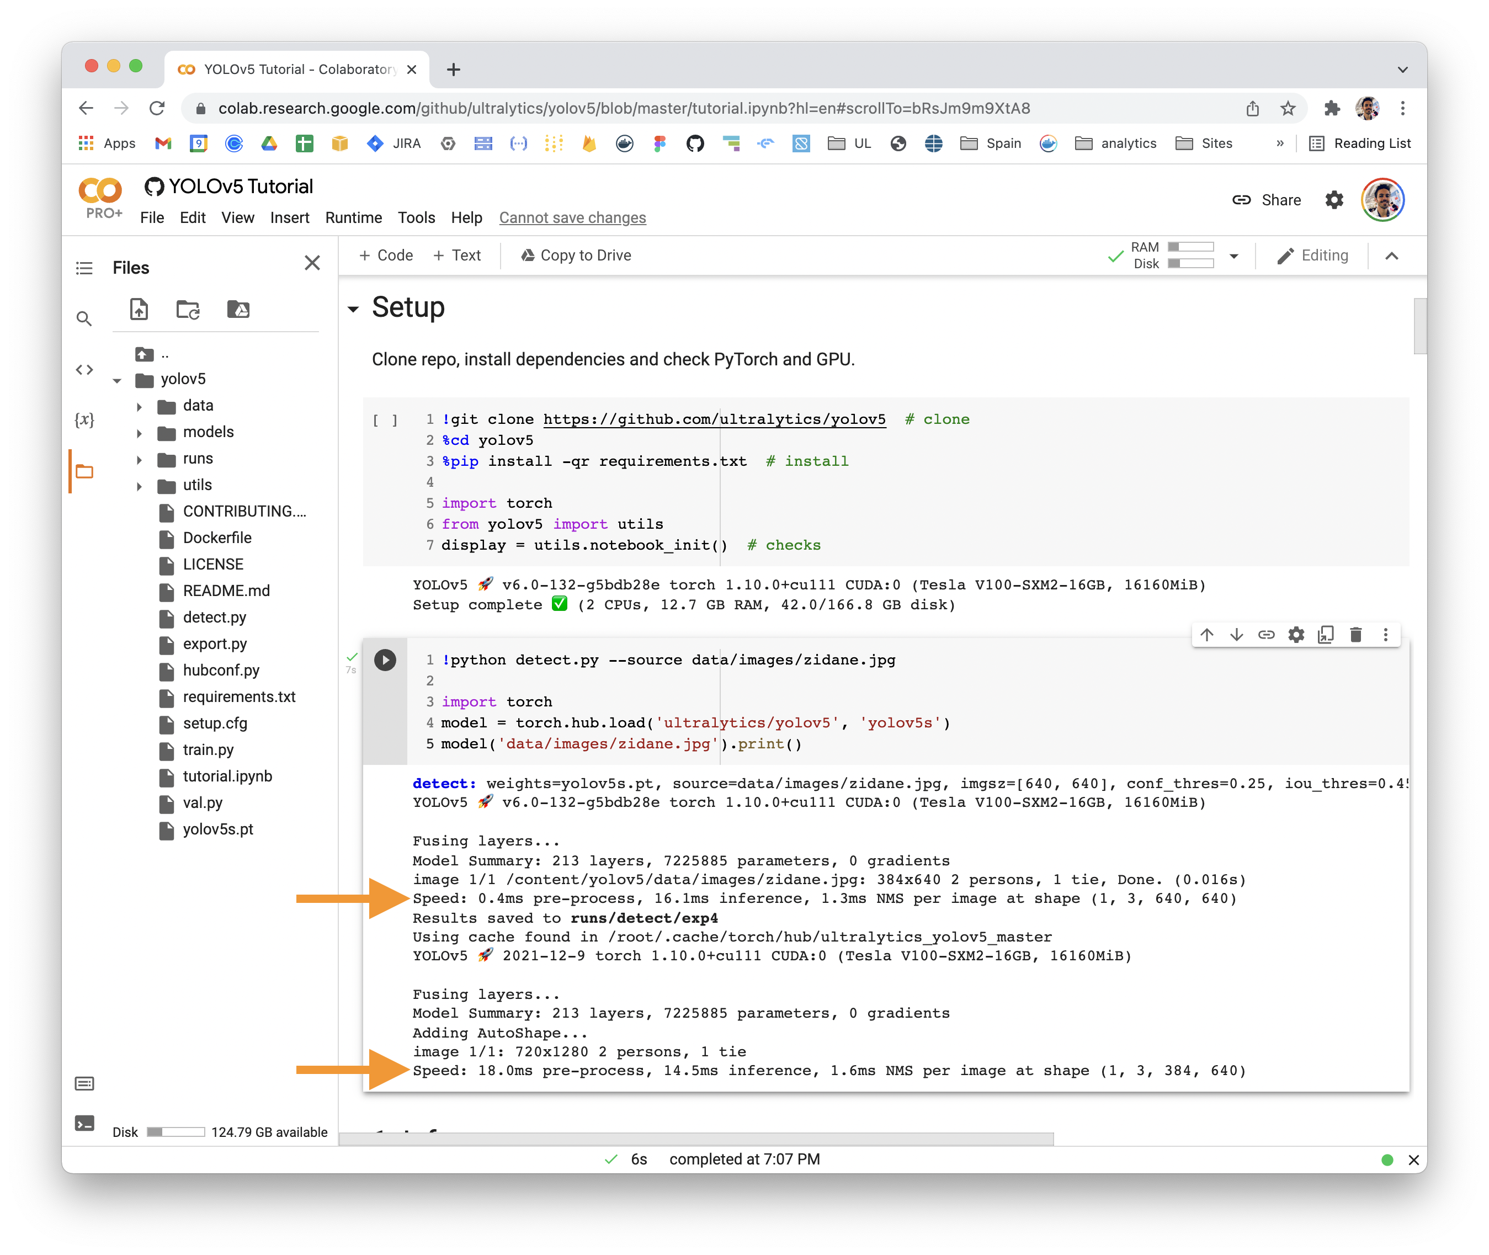Add a new Text cell
1489x1255 pixels.
click(458, 256)
